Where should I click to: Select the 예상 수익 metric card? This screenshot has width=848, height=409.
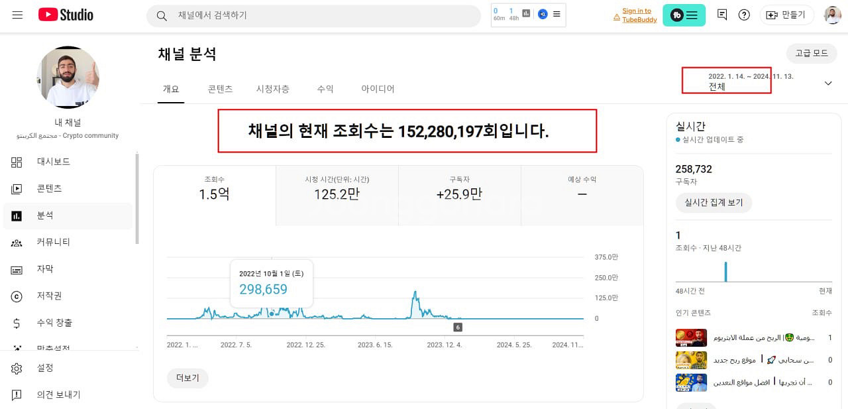pyautogui.click(x=582, y=195)
